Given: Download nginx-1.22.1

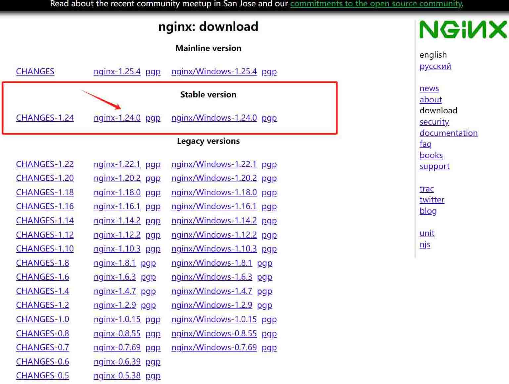Looking at the screenshot, I should (117, 164).
